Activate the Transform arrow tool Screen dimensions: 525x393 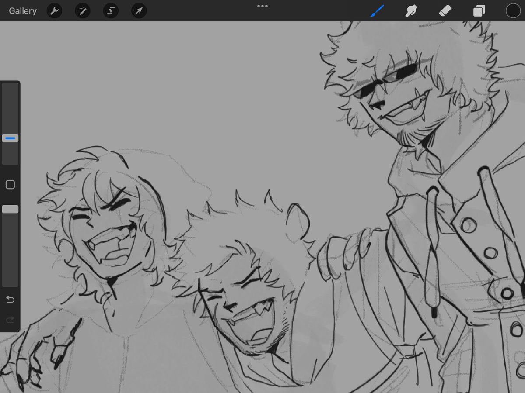[x=139, y=11]
